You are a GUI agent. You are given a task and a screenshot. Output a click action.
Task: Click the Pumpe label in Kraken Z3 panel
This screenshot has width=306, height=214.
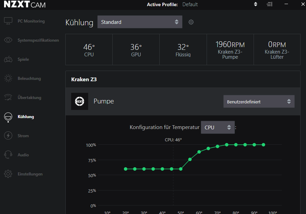tap(103, 101)
